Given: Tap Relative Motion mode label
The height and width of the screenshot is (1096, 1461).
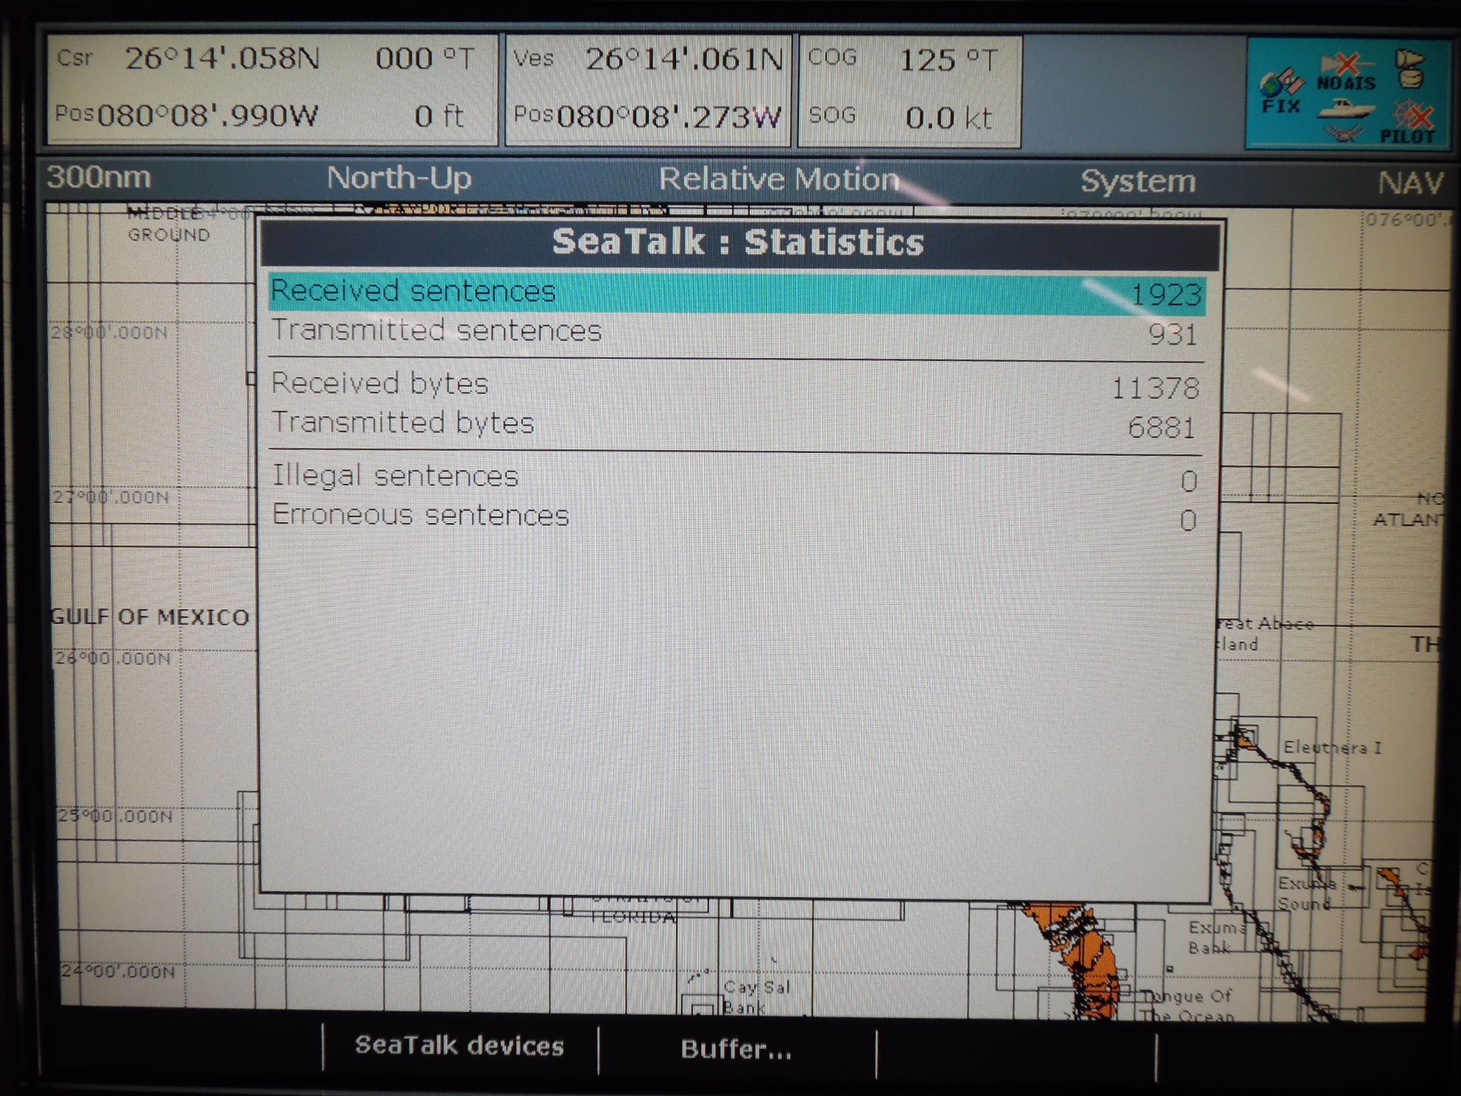Looking at the screenshot, I should click(x=778, y=180).
